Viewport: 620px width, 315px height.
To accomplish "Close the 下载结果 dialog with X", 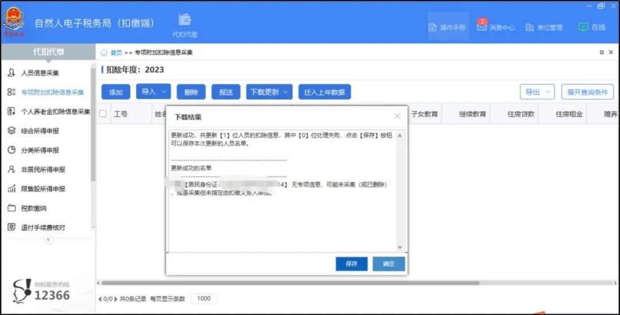I will [x=397, y=116].
